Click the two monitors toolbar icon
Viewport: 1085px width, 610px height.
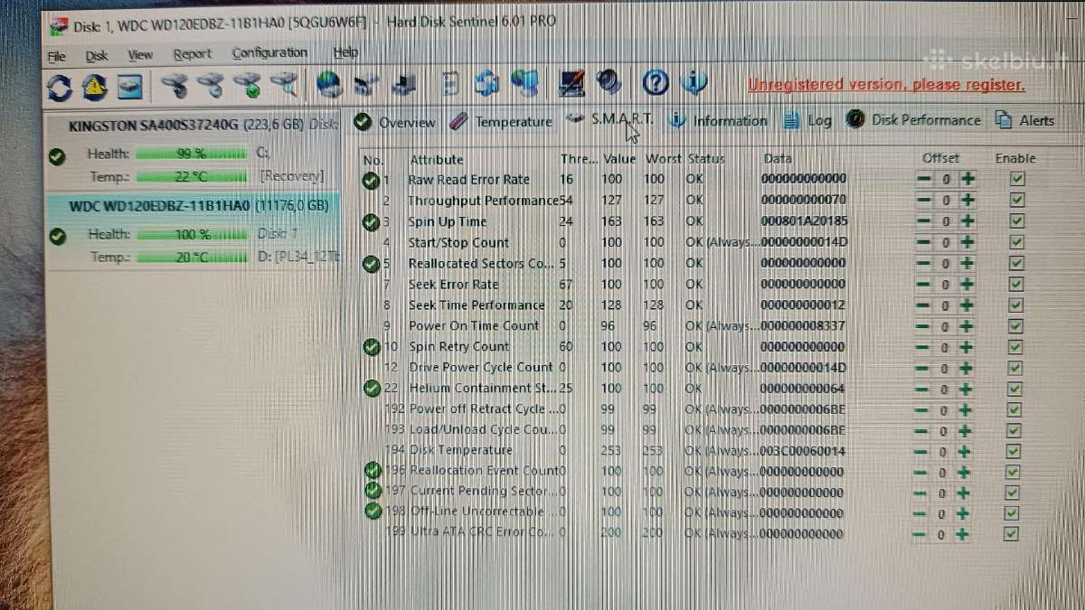pyautogui.click(x=524, y=84)
